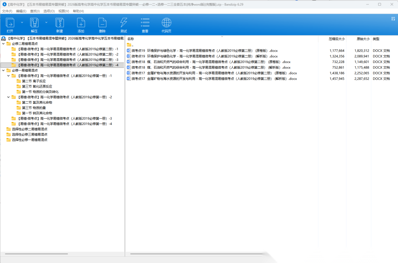Image resolution: width=398 pixels, height=263 pixels.
Task: Collapse the 必修一易错易混点 tree node
Action: click(4, 70)
